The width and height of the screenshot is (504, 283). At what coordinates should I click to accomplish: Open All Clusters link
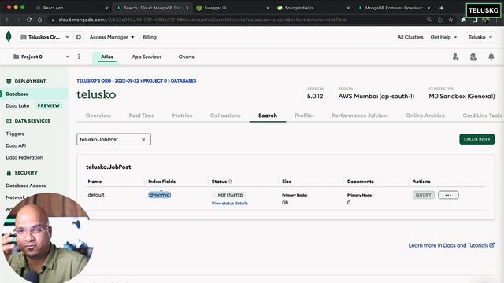click(410, 37)
